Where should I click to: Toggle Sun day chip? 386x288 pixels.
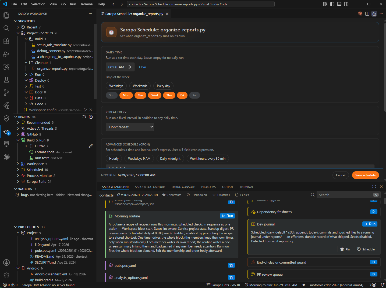112,95
